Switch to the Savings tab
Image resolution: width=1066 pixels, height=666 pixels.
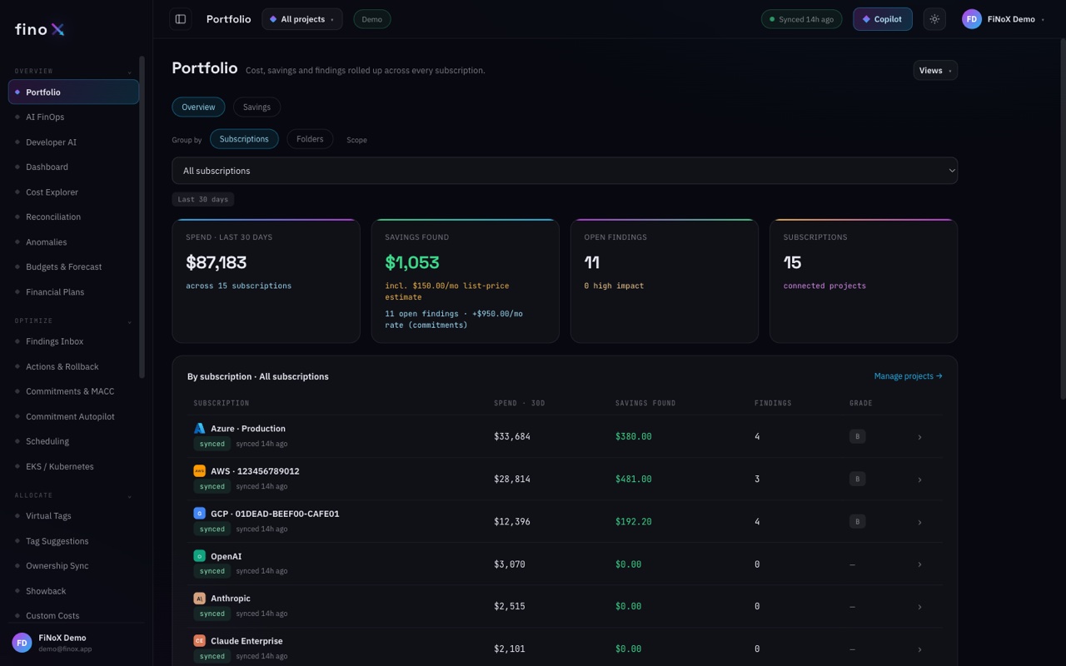pyautogui.click(x=257, y=107)
